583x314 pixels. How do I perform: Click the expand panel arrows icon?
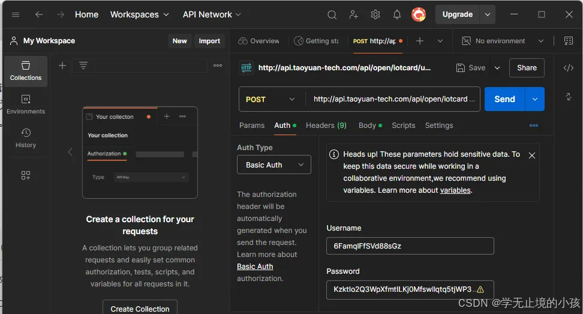(569, 97)
